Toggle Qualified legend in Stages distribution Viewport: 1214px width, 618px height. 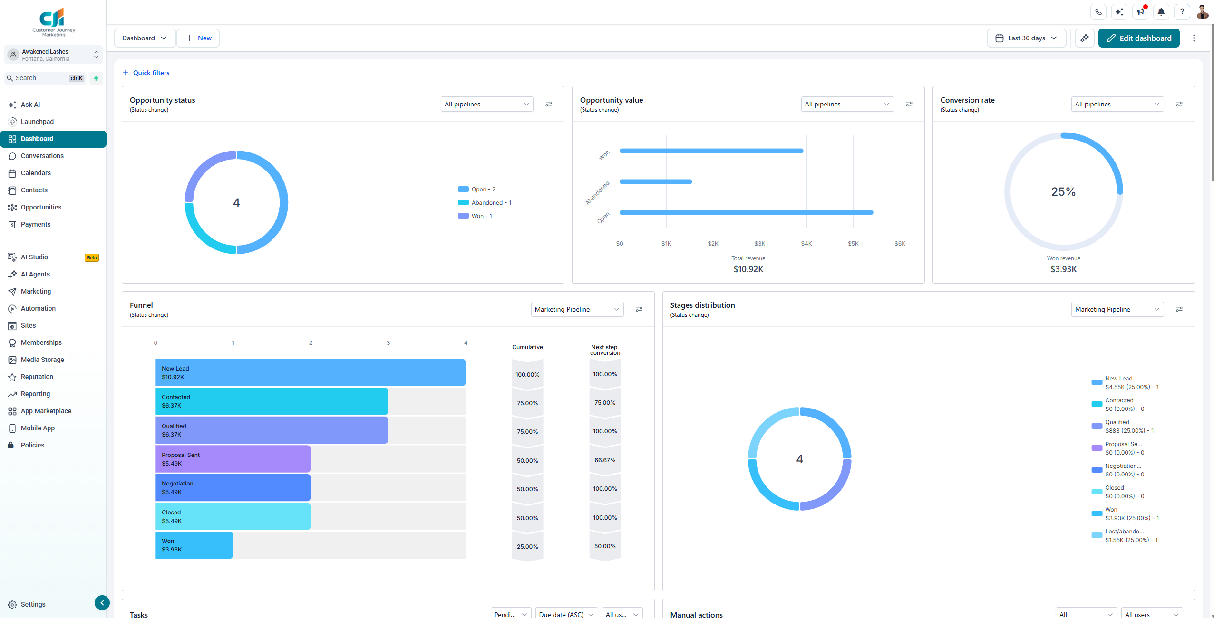pos(1123,427)
